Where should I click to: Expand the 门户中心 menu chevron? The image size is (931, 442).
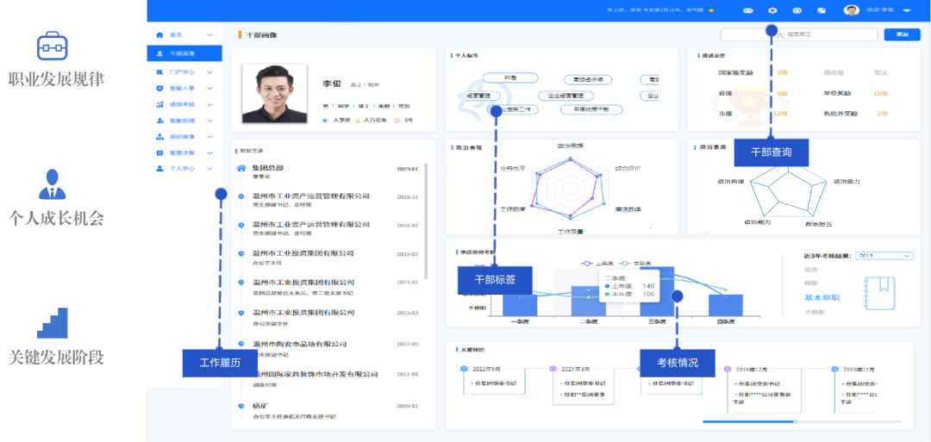209,72
